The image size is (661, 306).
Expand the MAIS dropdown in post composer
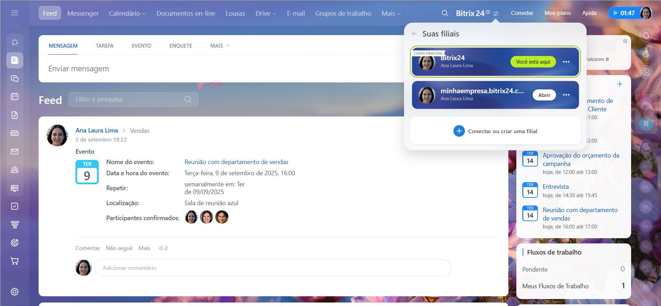(219, 46)
